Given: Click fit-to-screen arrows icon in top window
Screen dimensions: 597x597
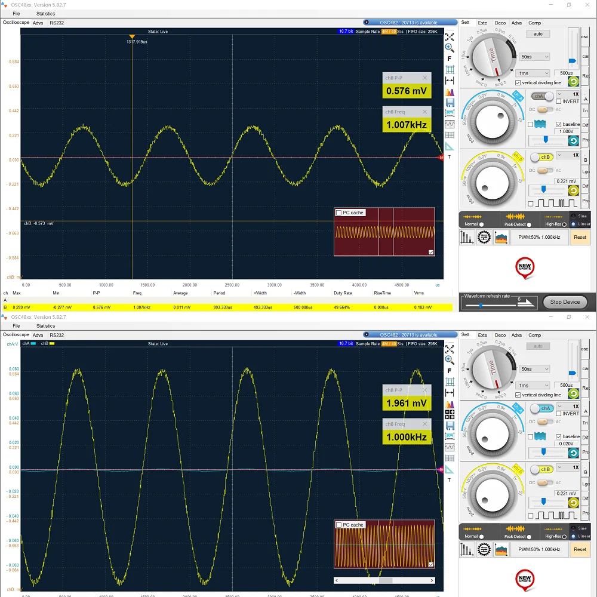Looking at the screenshot, I should 450,37.
